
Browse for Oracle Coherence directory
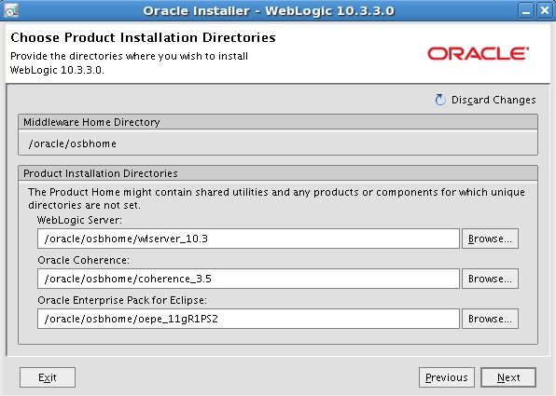(x=490, y=279)
